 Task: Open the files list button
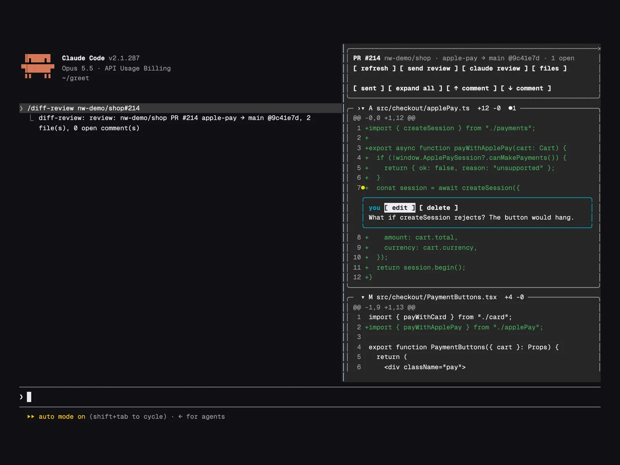point(549,68)
